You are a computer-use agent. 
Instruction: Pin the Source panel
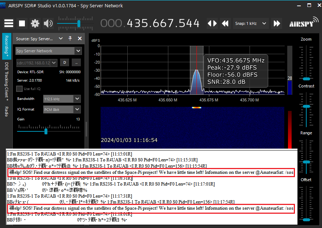(x=70, y=38)
